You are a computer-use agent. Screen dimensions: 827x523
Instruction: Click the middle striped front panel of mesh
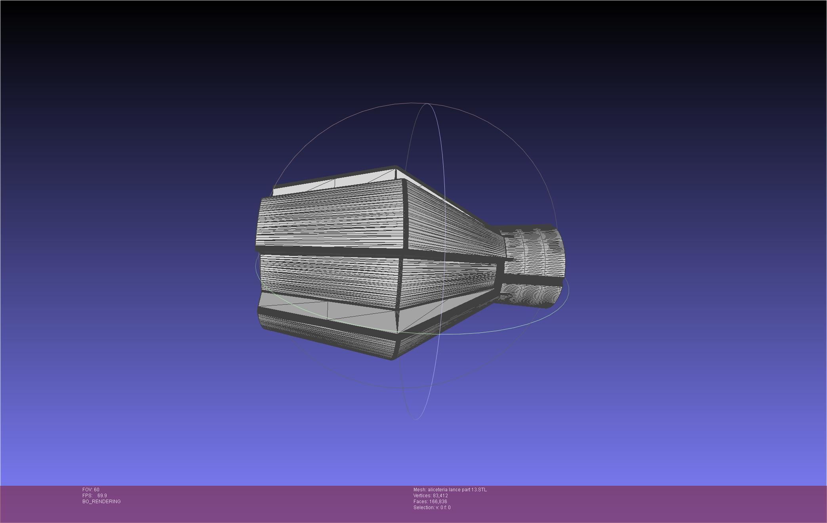329,279
